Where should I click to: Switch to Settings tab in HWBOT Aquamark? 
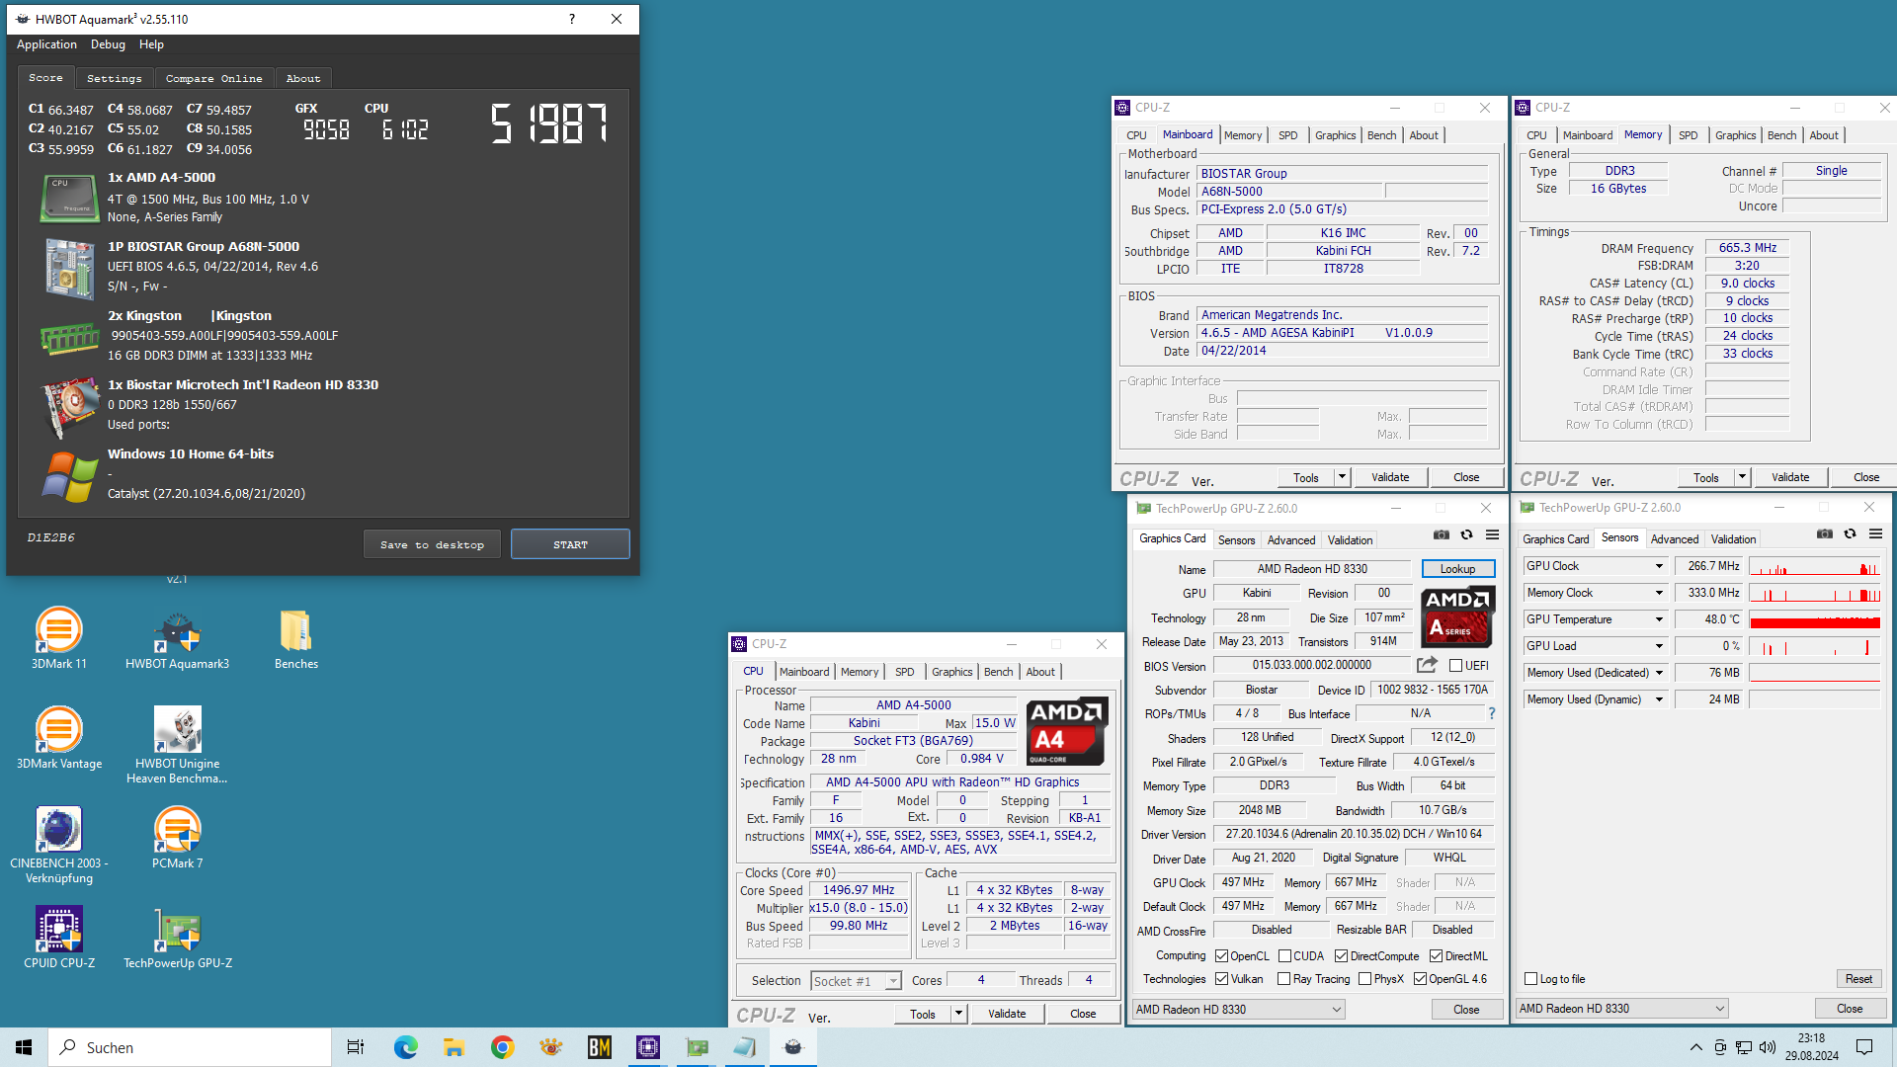click(114, 78)
